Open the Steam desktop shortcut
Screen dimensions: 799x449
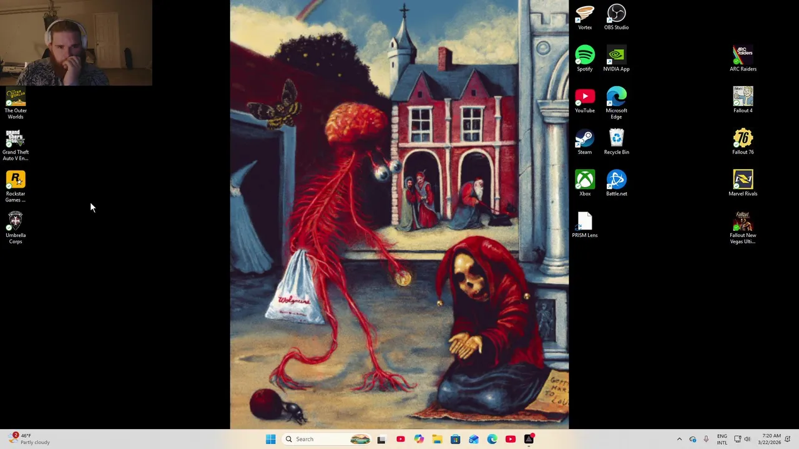[585, 142]
